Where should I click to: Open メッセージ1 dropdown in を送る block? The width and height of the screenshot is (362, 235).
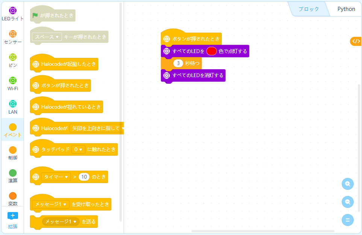61,221
